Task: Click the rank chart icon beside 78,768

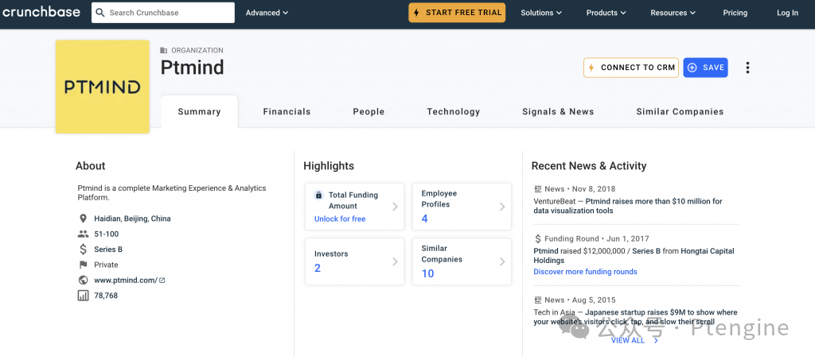Action: tap(83, 296)
